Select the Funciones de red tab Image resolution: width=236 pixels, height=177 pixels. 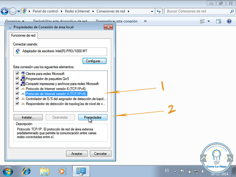23,36
